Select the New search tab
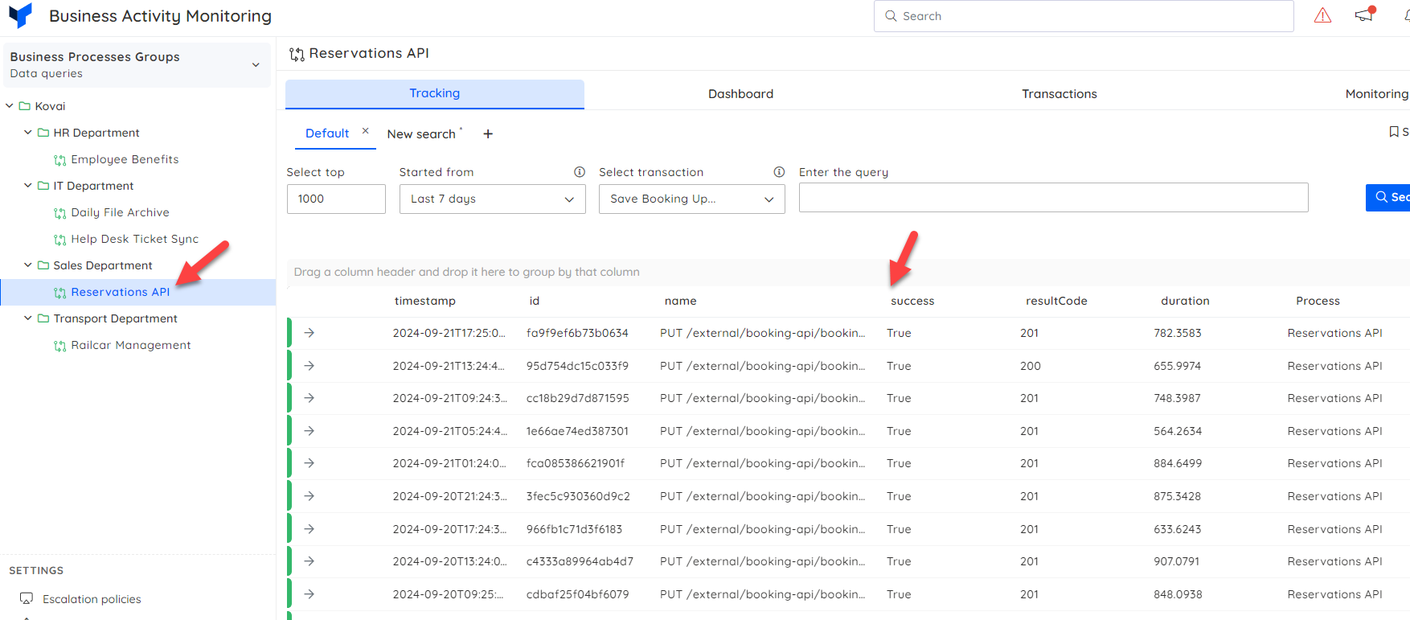The width and height of the screenshot is (1410, 620). (421, 134)
